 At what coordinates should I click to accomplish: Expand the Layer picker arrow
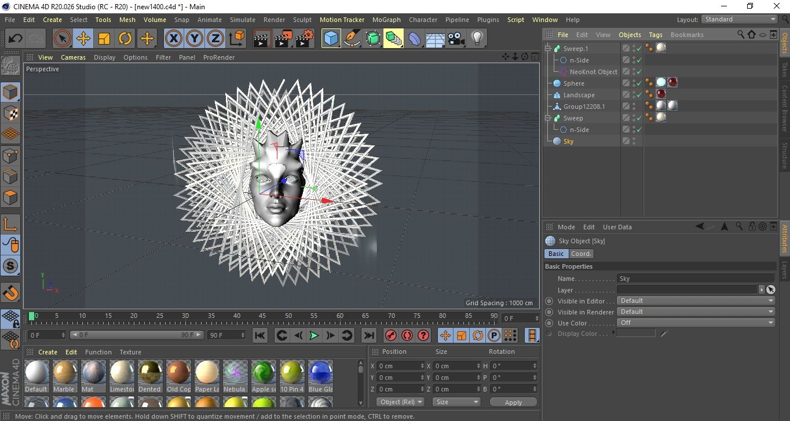click(762, 290)
